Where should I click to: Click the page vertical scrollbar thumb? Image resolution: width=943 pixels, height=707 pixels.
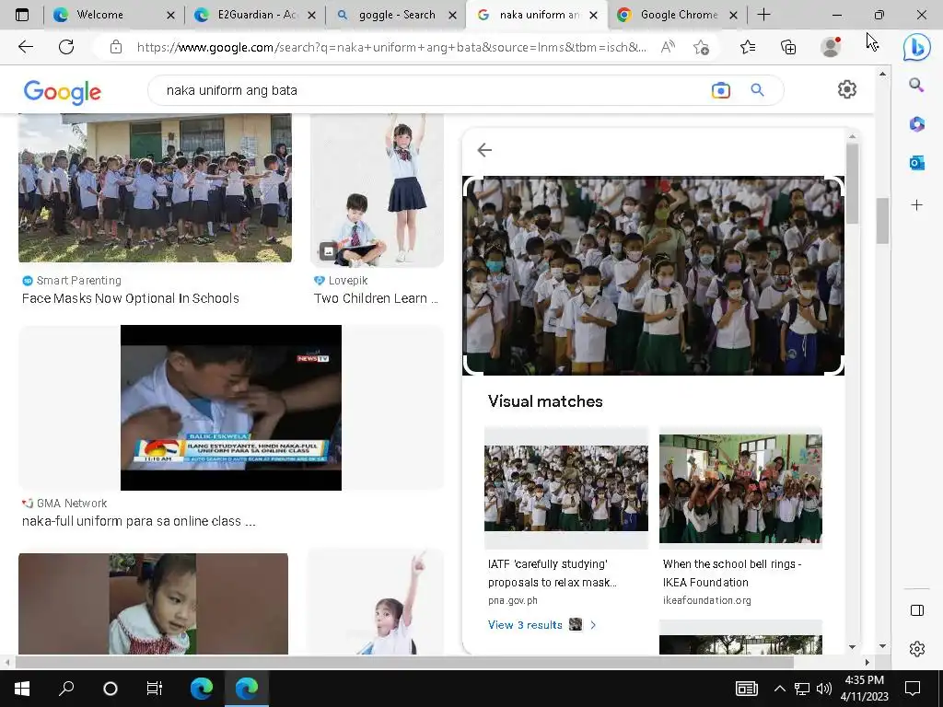[x=882, y=221]
